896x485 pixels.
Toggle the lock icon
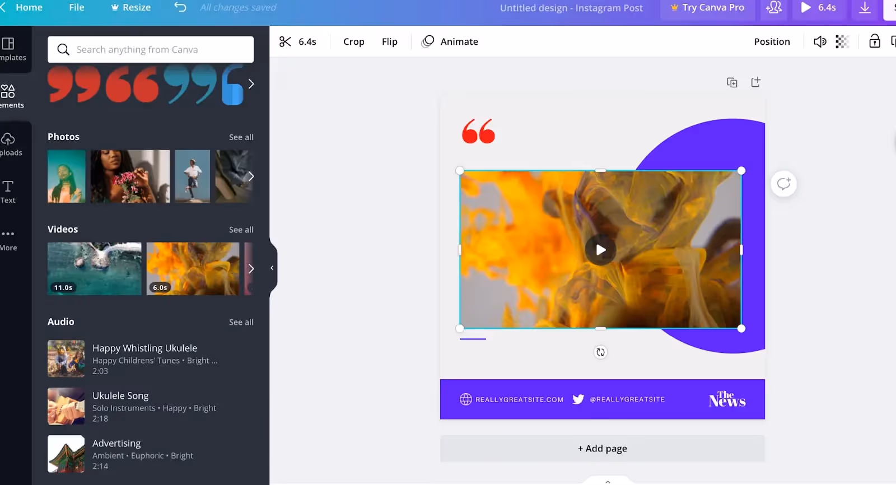pos(874,41)
